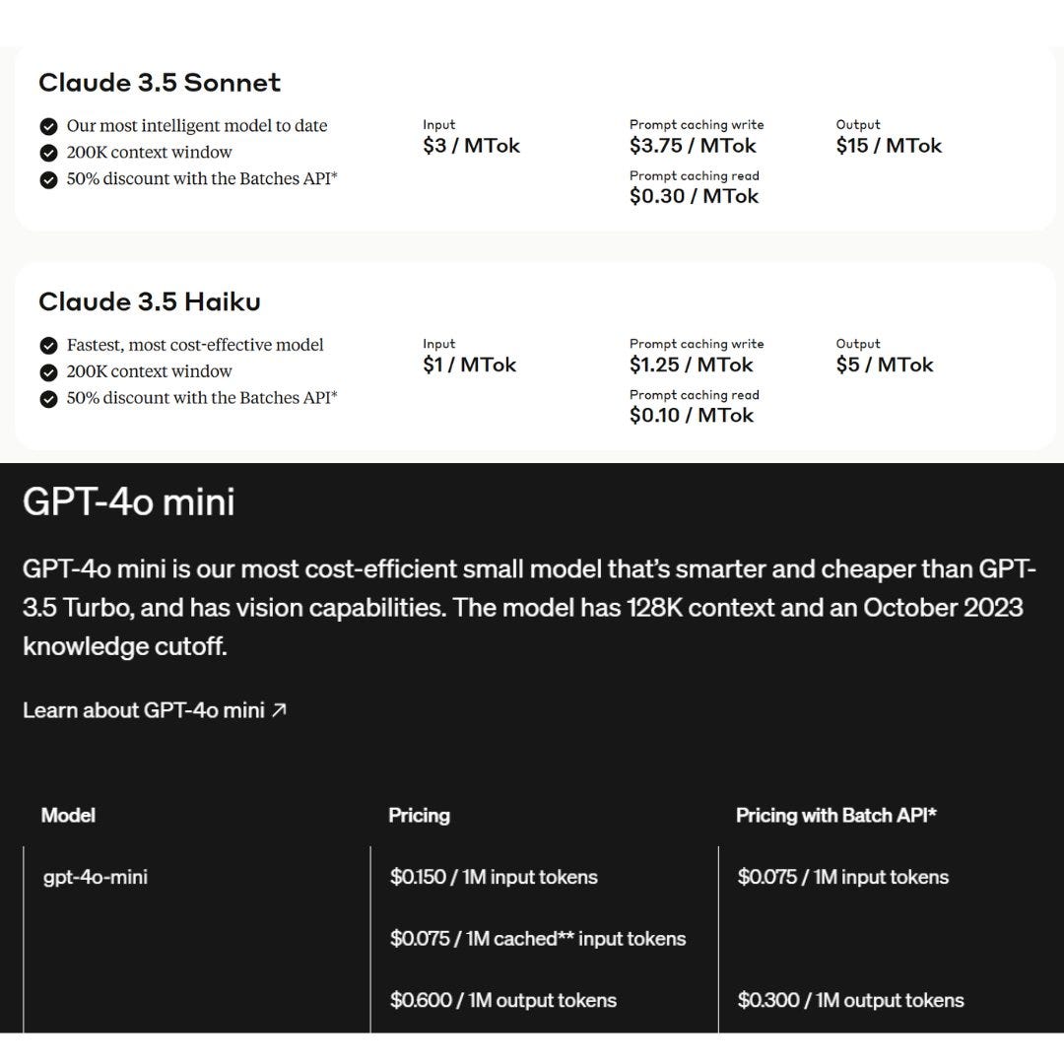Click checkmark beside Haiku 50% Batches discount
1064x1064 pixels.
click(48, 399)
